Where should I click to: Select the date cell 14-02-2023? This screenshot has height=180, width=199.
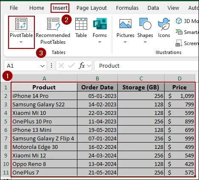(x=97, y=104)
